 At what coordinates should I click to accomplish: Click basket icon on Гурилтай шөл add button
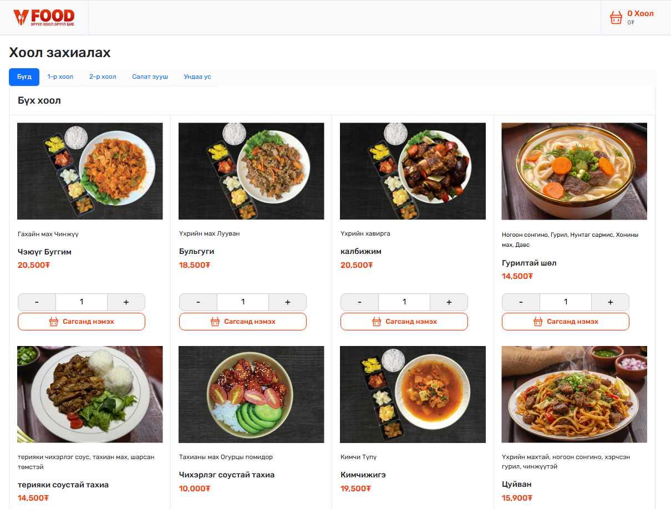pos(538,322)
